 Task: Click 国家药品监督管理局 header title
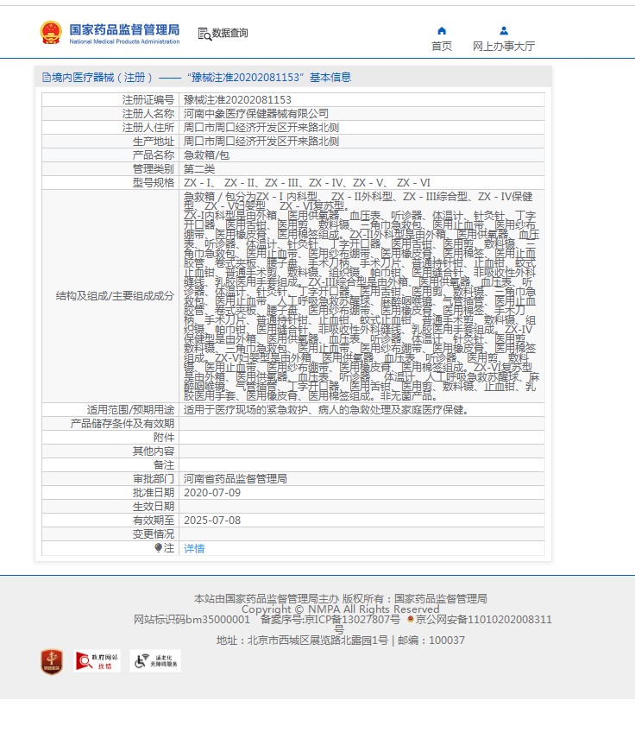[x=124, y=29]
